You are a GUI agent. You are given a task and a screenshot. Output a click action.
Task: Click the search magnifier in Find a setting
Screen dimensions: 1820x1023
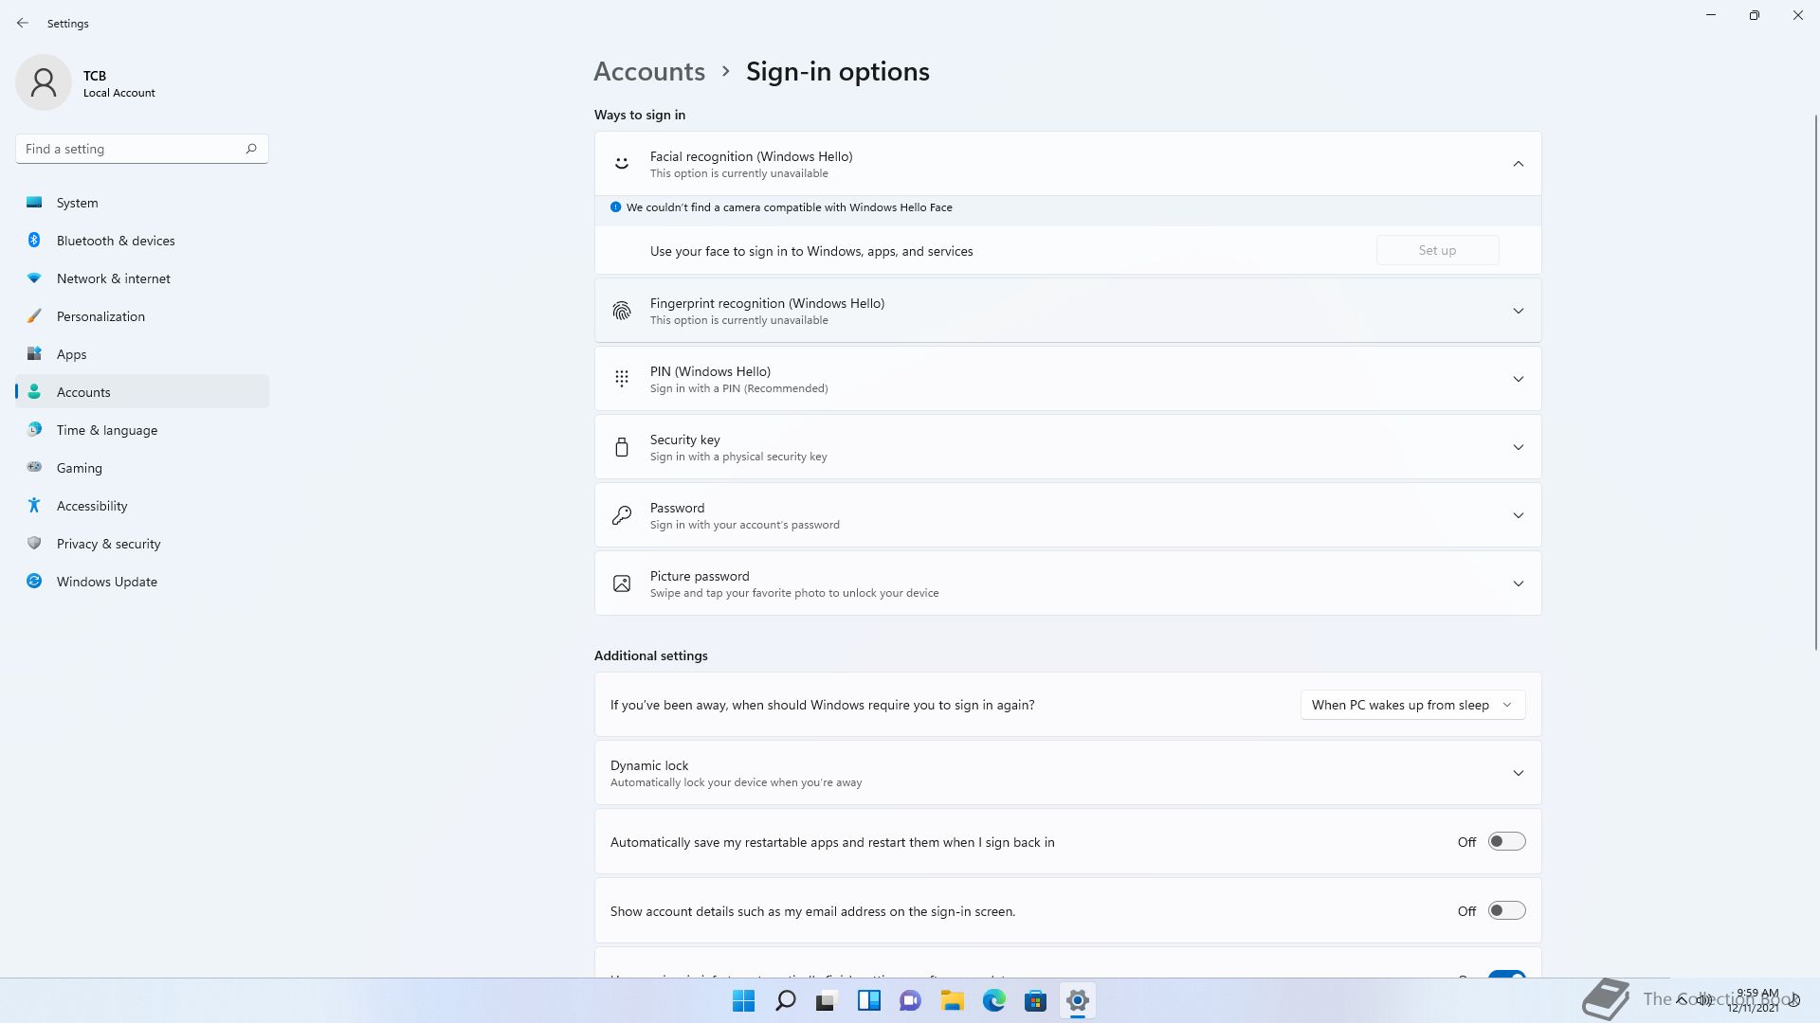coord(251,149)
